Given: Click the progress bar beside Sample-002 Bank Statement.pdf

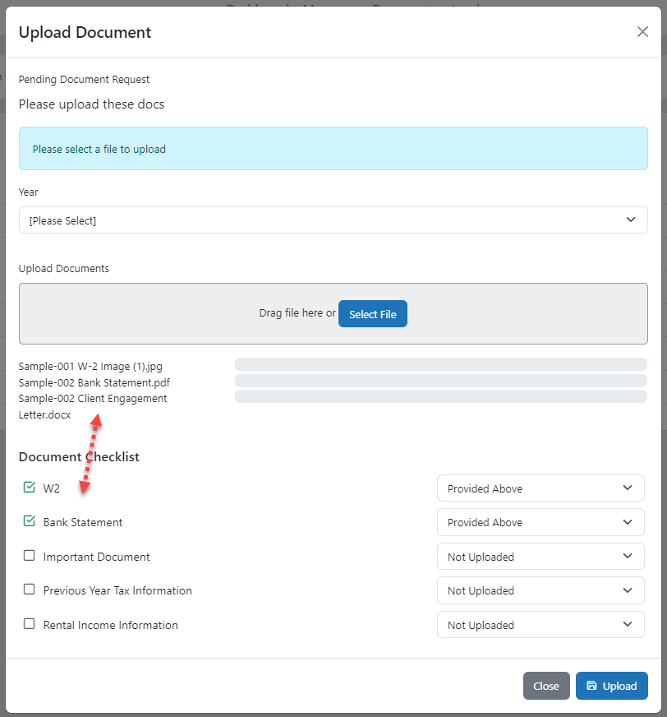Looking at the screenshot, I should 440,380.
